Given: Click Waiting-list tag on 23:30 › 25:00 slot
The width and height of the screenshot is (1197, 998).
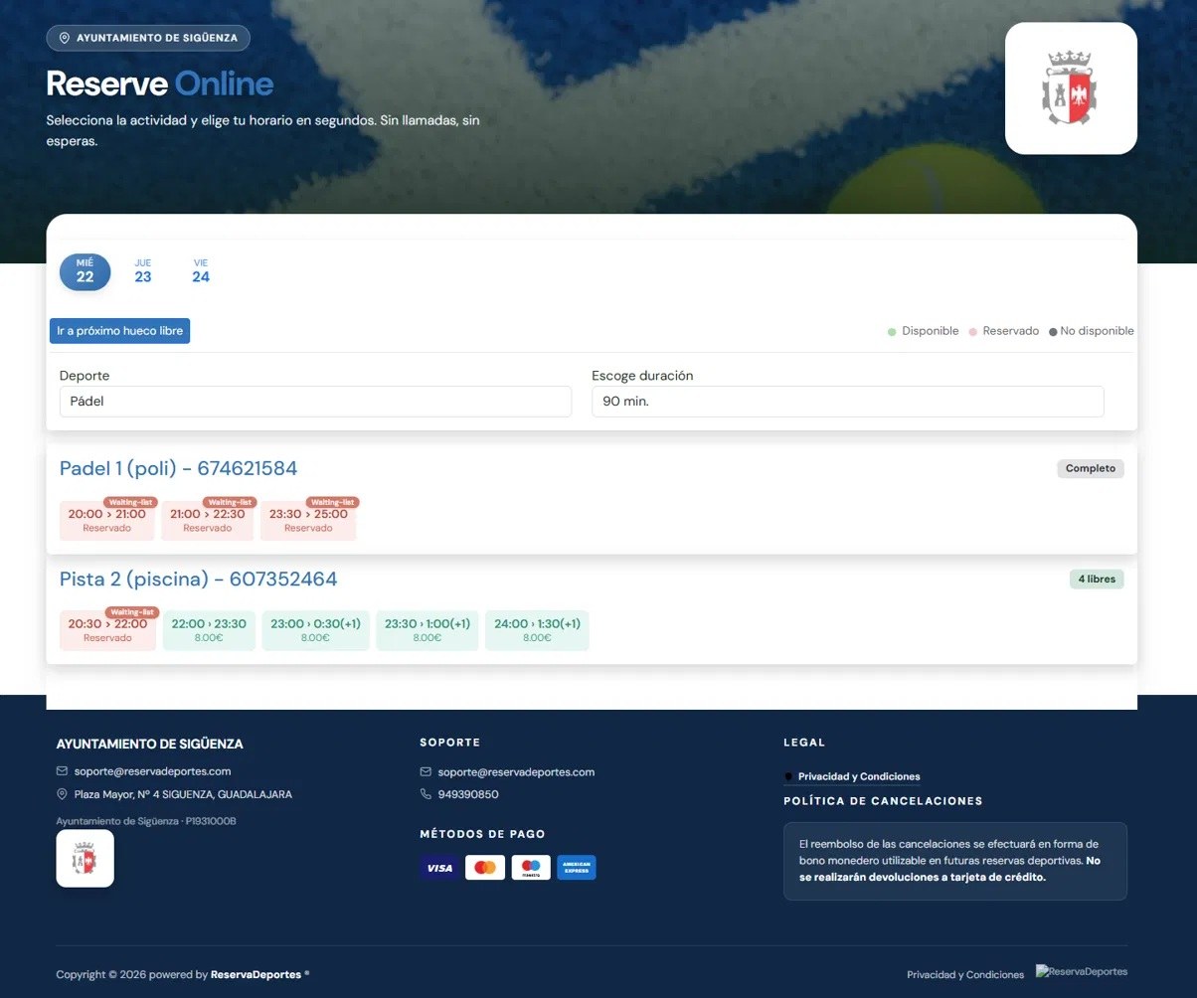Looking at the screenshot, I should [332, 502].
